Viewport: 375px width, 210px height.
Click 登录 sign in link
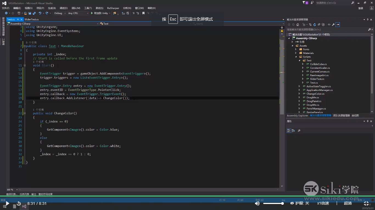coord(361,8)
